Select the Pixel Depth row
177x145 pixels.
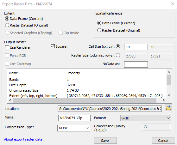click(87, 85)
